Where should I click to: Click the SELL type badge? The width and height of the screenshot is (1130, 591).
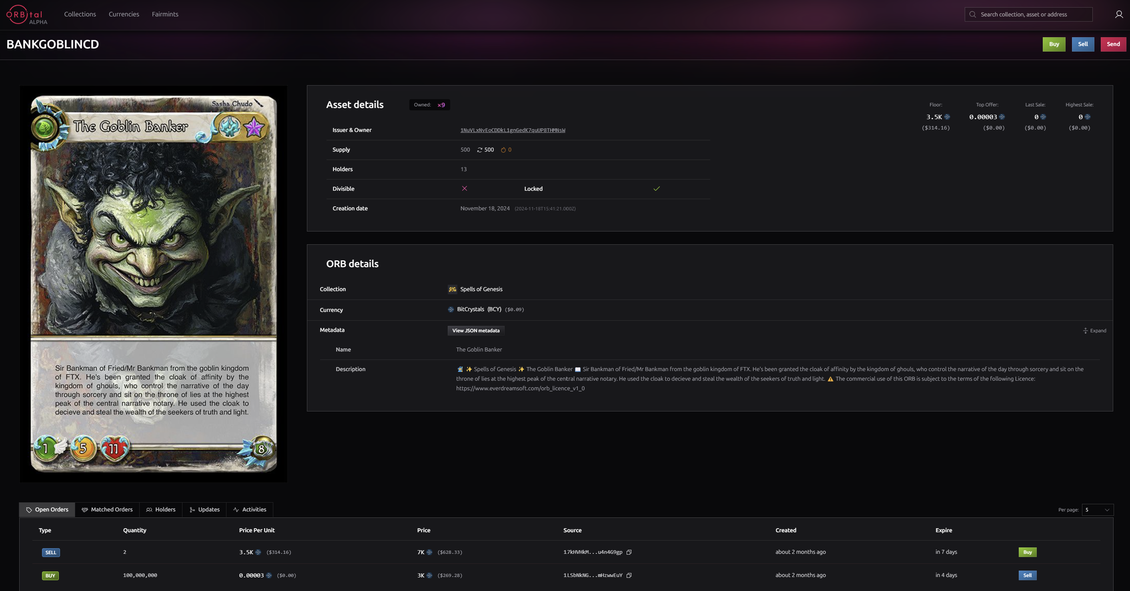coord(51,553)
